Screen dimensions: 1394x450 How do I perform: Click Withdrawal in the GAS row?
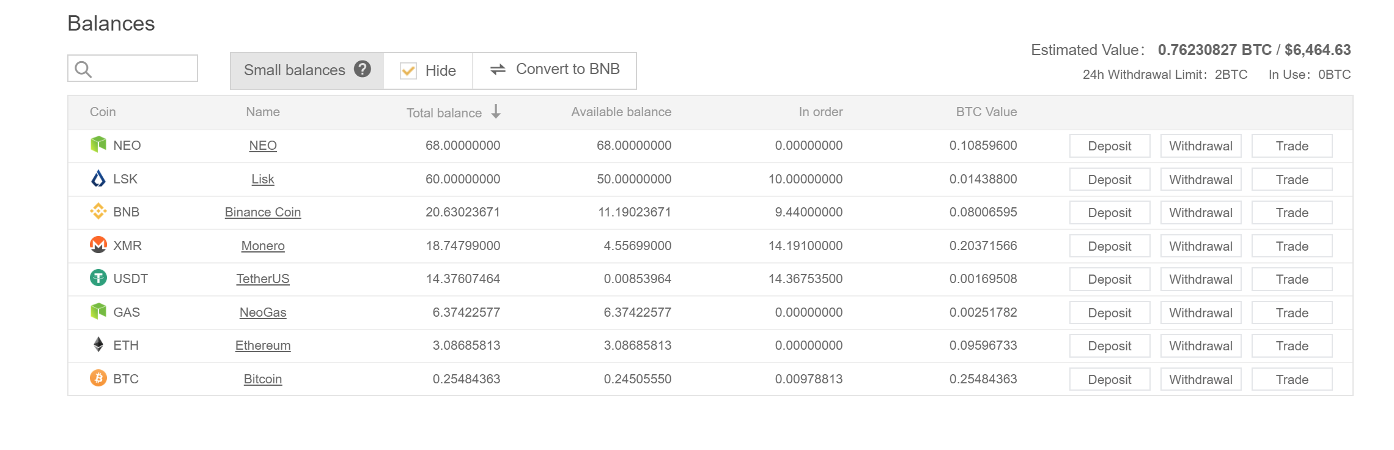[1201, 312]
